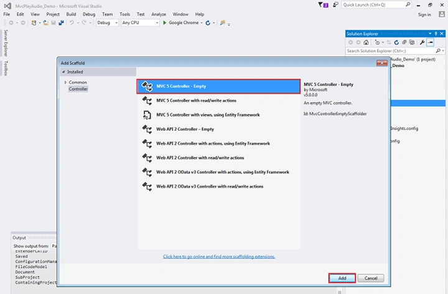The height and width of the screenshot is (294, 448).
Task: Click the Sync with Active Document icon
Action: click(x=389, y=42)
